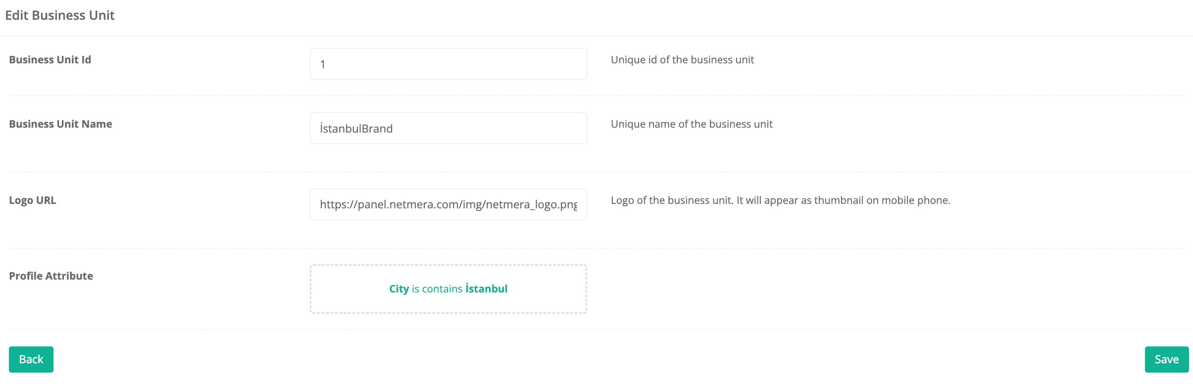Click the Business Unit Id label
The height and width of the screenshot is (388, 1193).
point(50,60)
